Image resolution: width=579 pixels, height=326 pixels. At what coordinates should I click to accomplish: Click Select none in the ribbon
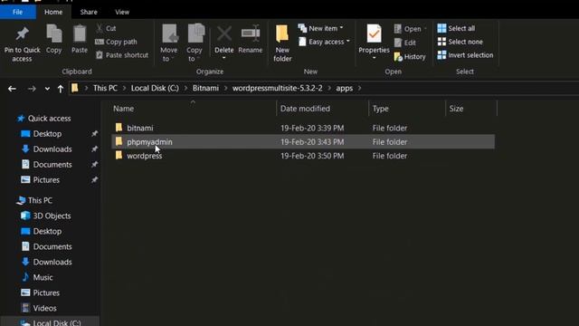coord(460,42)
